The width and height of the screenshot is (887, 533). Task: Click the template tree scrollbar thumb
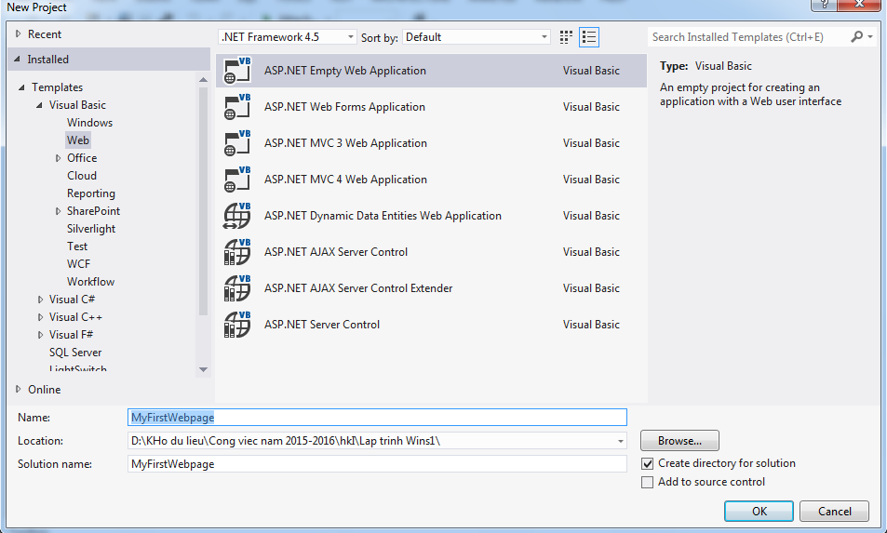pos(204,201)
